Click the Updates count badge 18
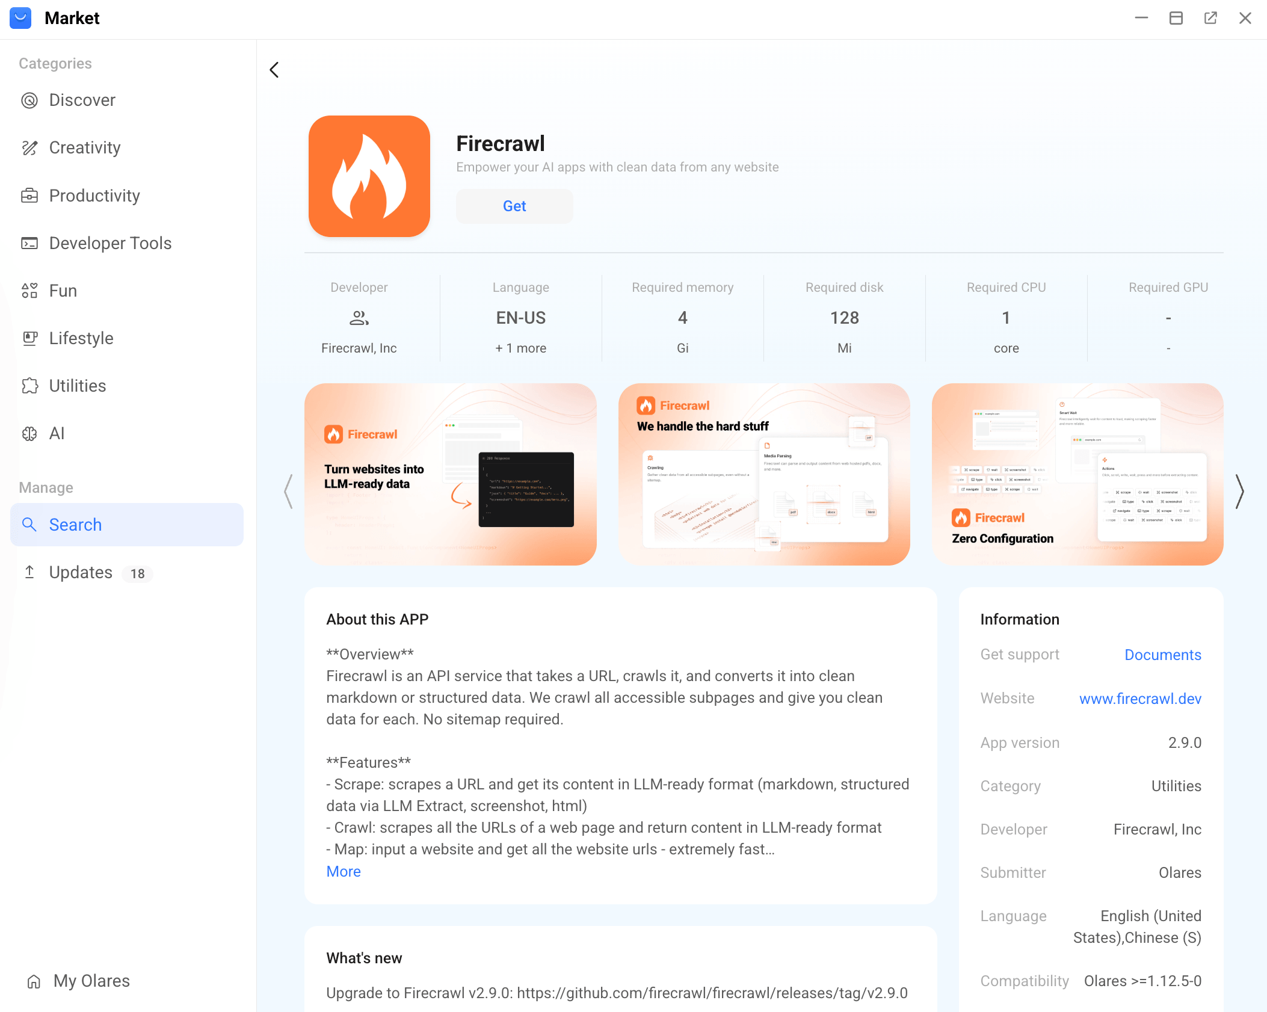Screen dimensions: 1267x1012 coord(138,573)
